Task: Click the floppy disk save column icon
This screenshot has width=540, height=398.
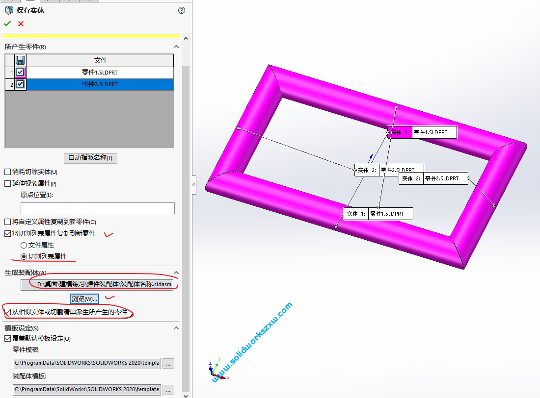Action: click(20, 60)
